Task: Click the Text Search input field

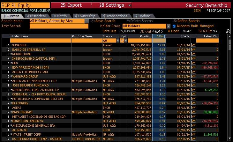Action: point(59,26)
